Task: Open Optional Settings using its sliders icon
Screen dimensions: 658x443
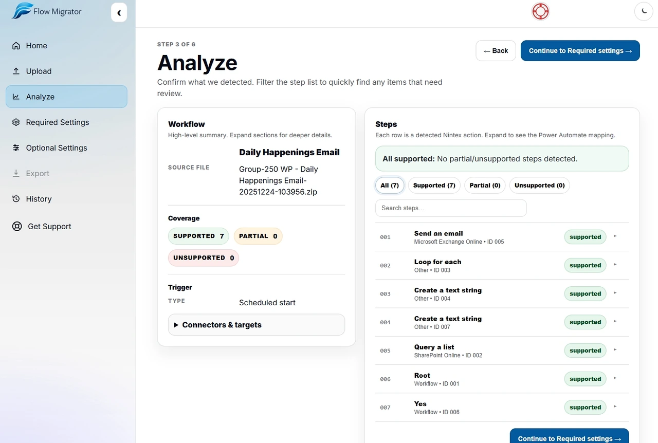Action: 16,147
